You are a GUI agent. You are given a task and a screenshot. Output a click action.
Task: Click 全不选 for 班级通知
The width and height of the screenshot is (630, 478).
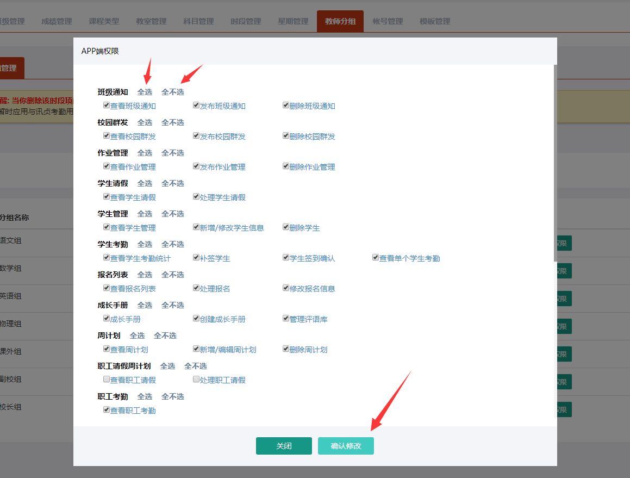(x=173, y=92)
